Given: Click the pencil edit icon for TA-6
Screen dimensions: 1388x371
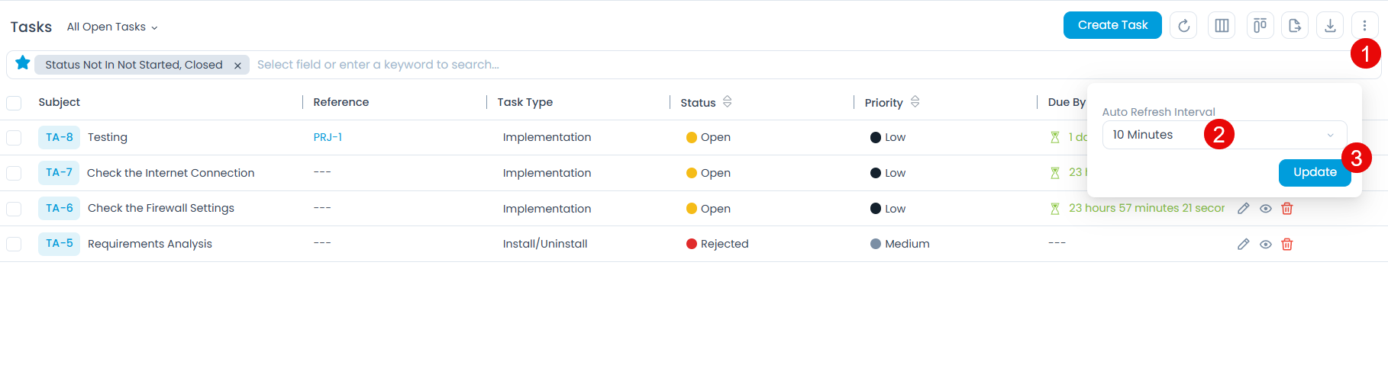Looking at the screenshot, I should pos(1244,209).
